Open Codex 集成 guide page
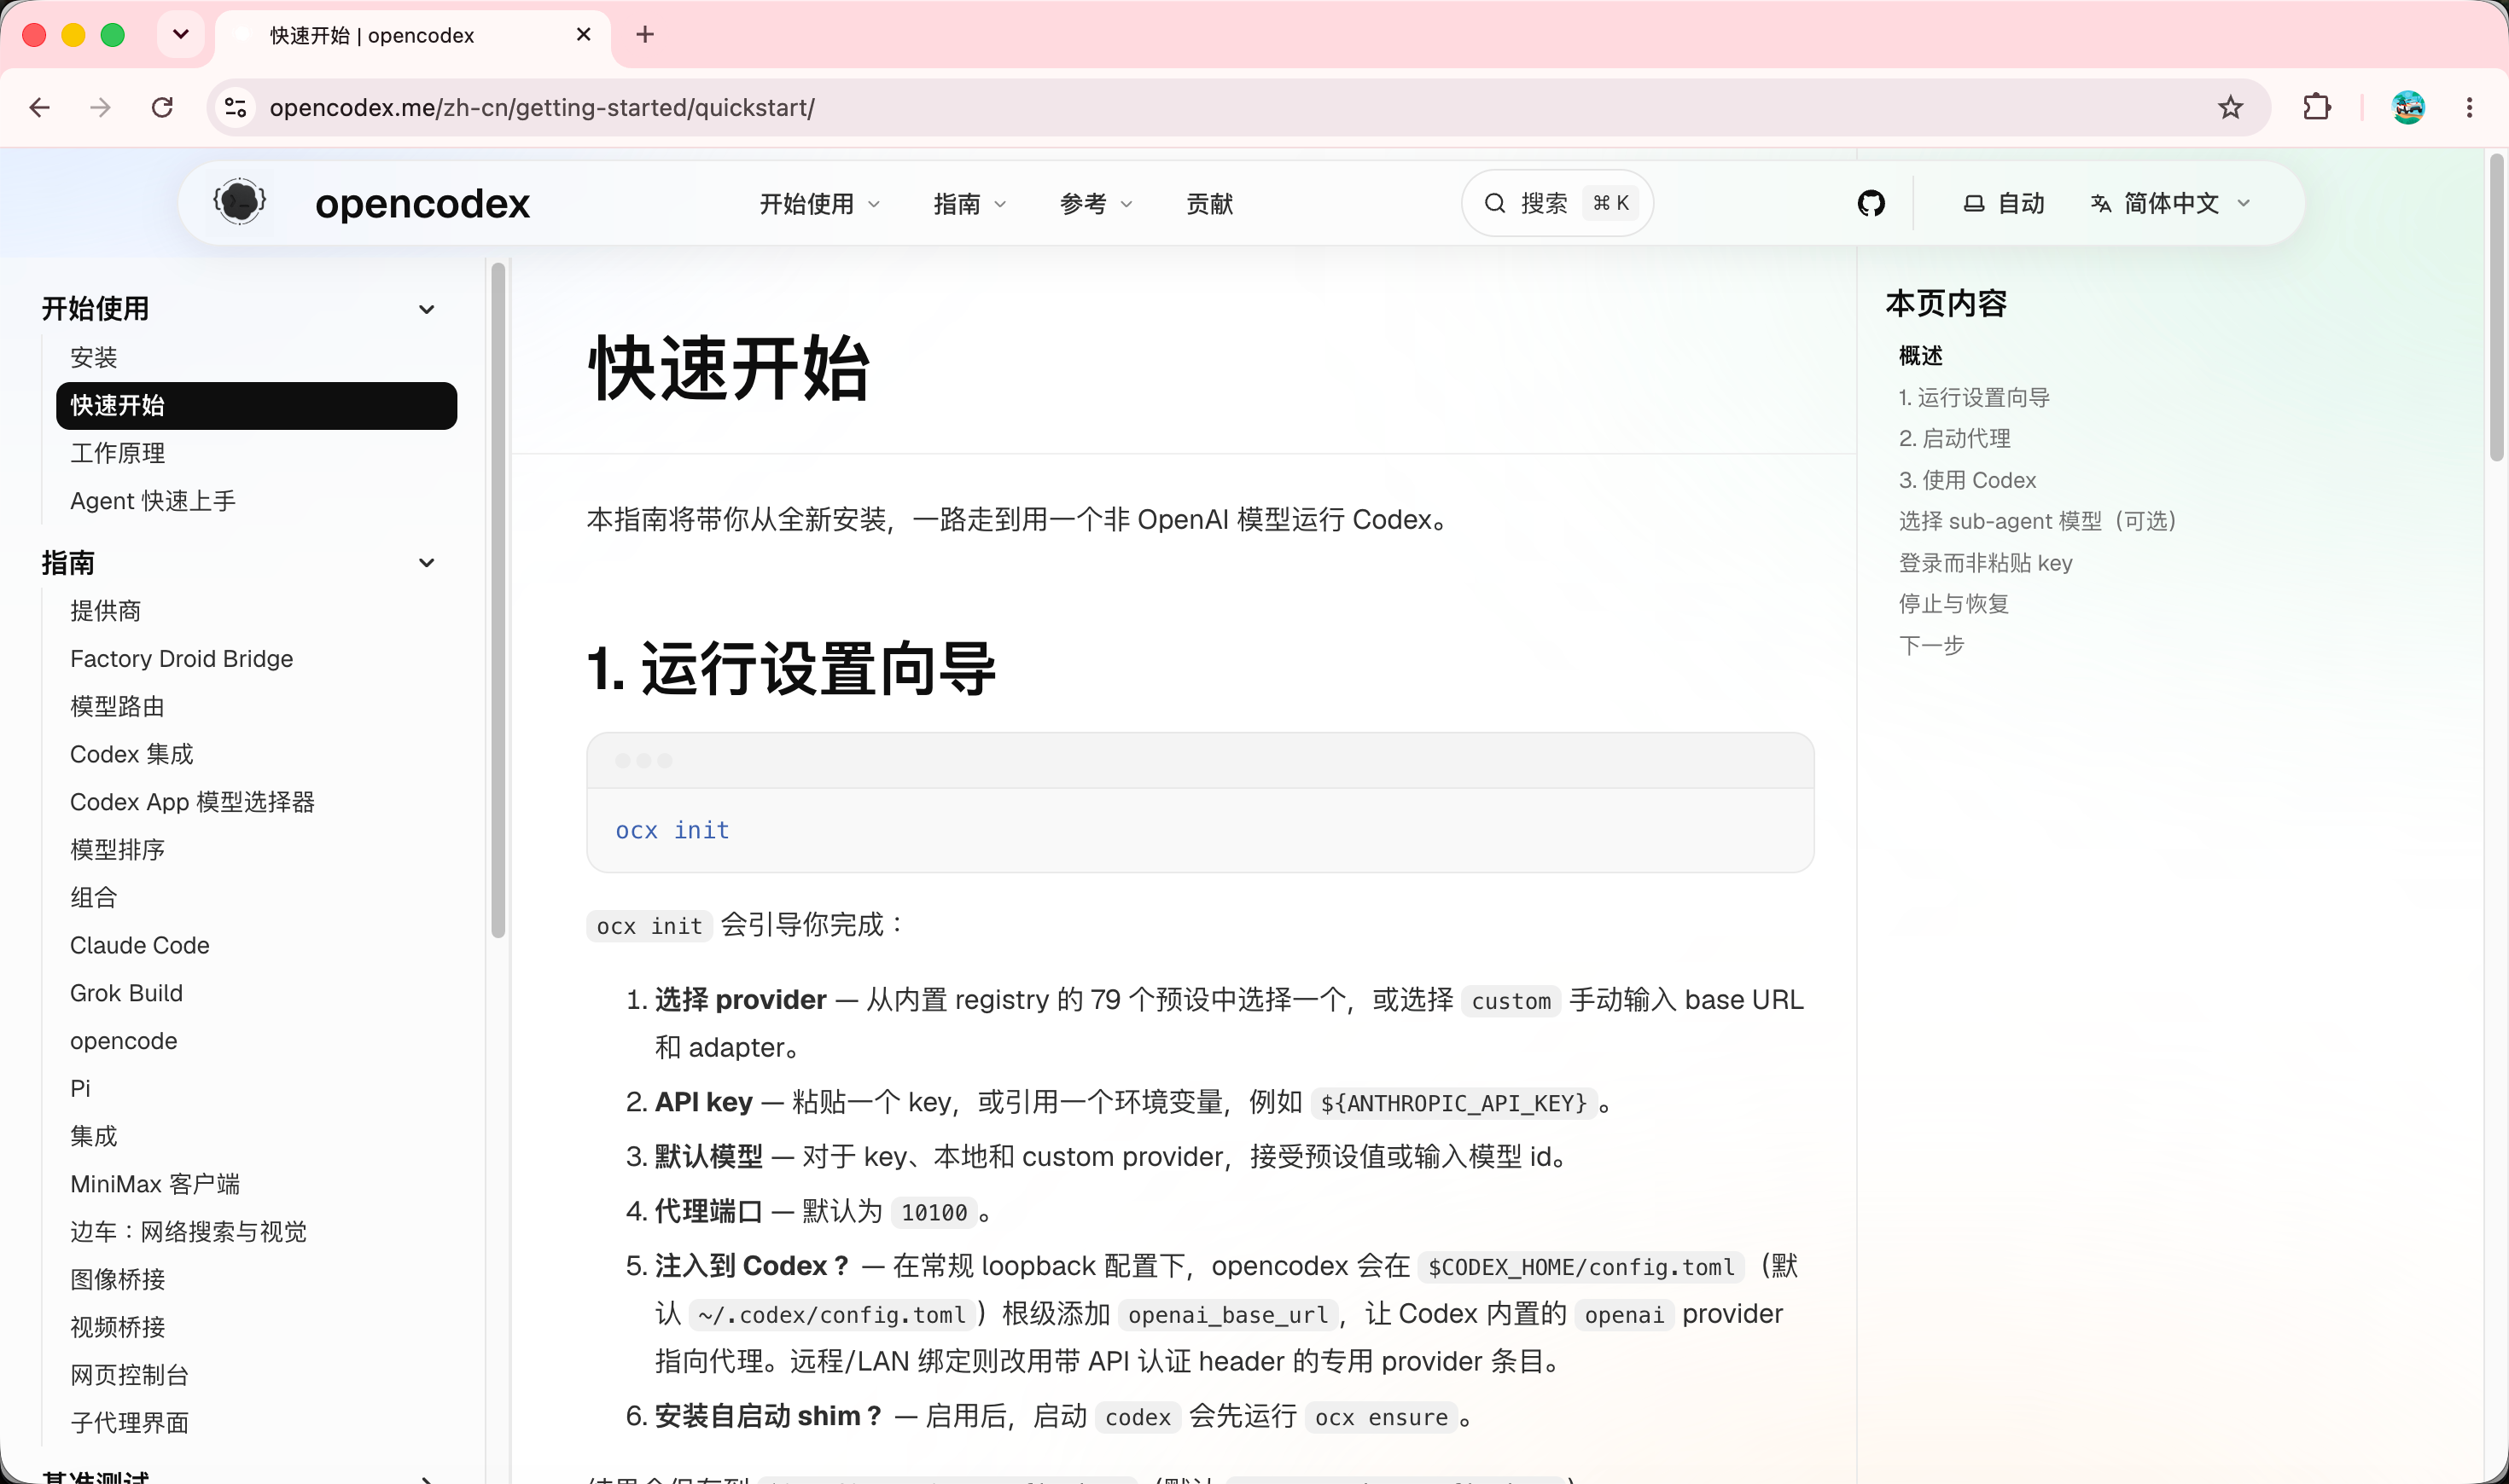Viewport: 2509px width, 1484px height. coord(131,755)
